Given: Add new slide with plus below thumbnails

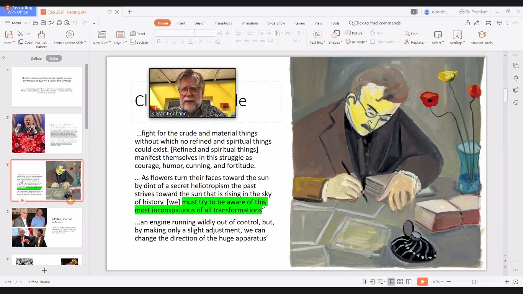Looking at the screenshot, I should 44,270.
